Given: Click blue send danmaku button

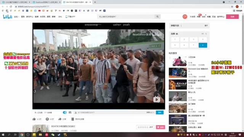Looking at the screenshot, I should 160,113.
